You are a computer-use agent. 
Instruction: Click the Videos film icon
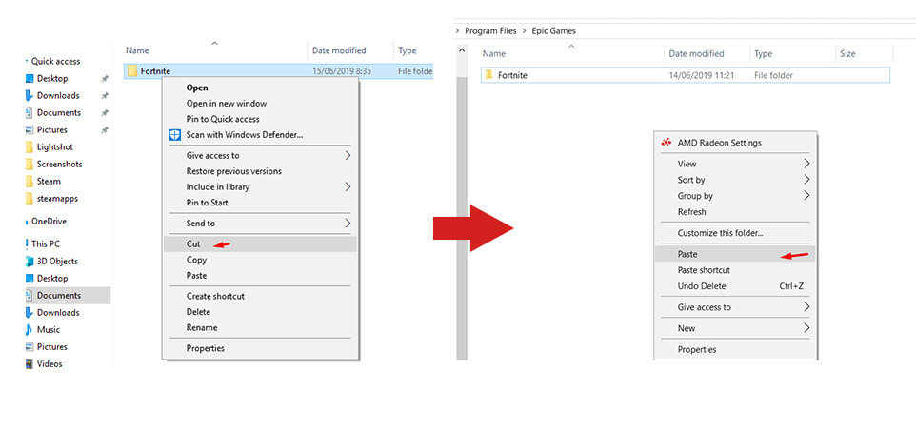click(30, 363)
